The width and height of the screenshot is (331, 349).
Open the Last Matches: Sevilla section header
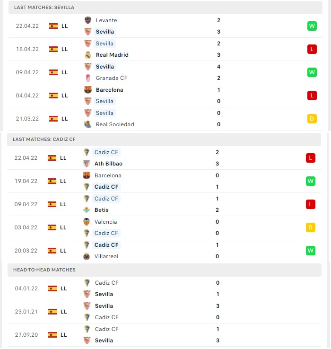click(x=165, y=8)
